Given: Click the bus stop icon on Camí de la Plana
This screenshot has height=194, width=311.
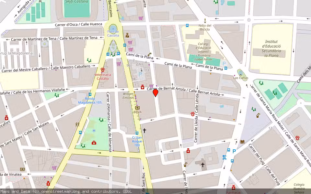Looking at the screenshot, I should 226,68.
